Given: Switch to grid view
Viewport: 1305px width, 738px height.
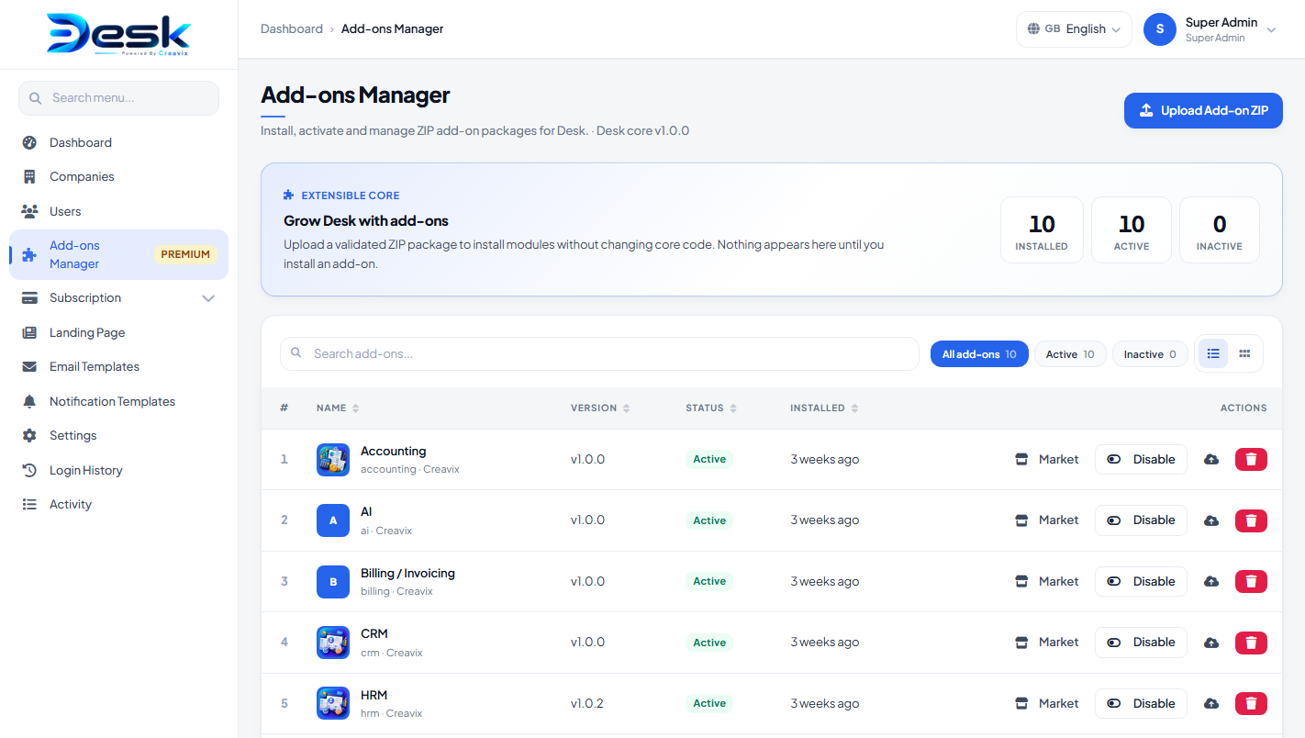Looking at the screenshot, I should point(1244,353).
